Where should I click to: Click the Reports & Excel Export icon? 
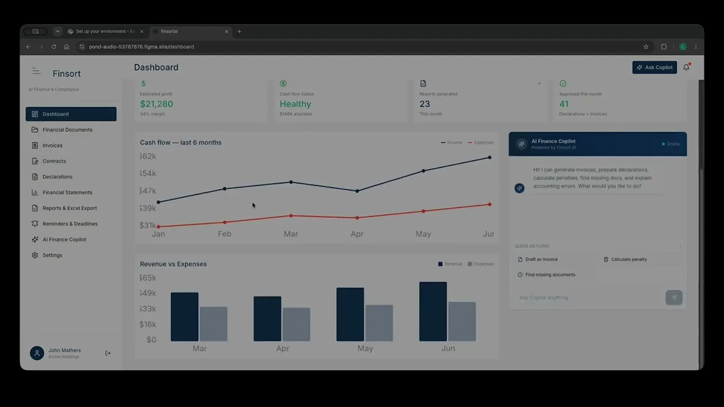[35, 208]
